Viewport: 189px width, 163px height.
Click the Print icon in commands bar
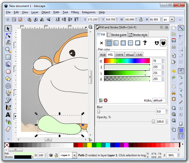pyautogui.click(x=174, y=46)
